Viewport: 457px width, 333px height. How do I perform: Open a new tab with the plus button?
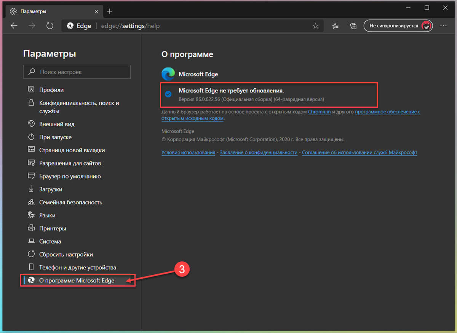109,11
